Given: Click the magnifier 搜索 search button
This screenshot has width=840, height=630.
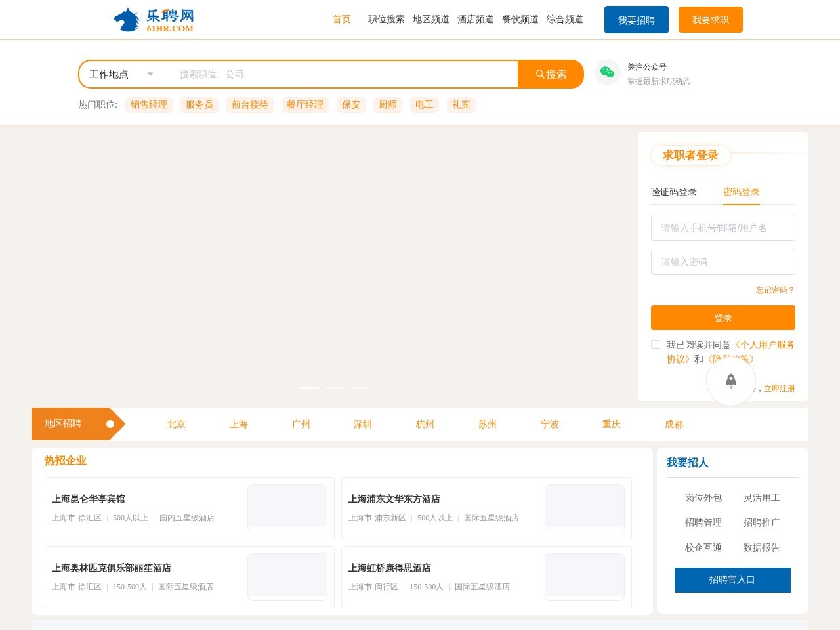Looking at the screenshot, I should (551, 74).
